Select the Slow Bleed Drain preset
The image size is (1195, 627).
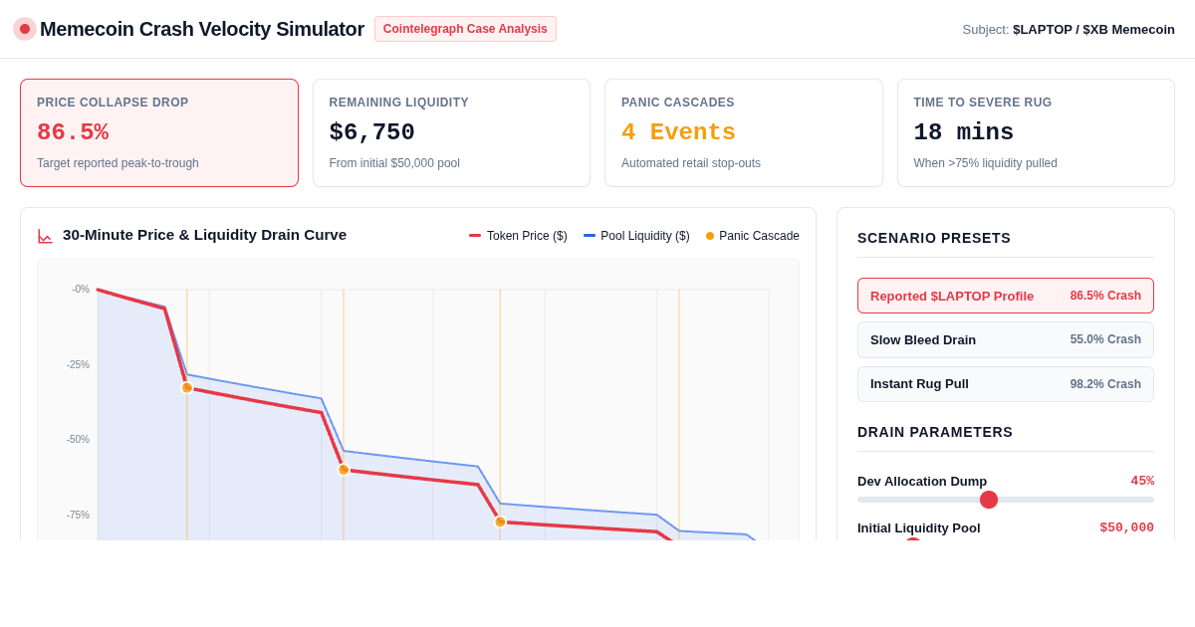pos(1006,339)
